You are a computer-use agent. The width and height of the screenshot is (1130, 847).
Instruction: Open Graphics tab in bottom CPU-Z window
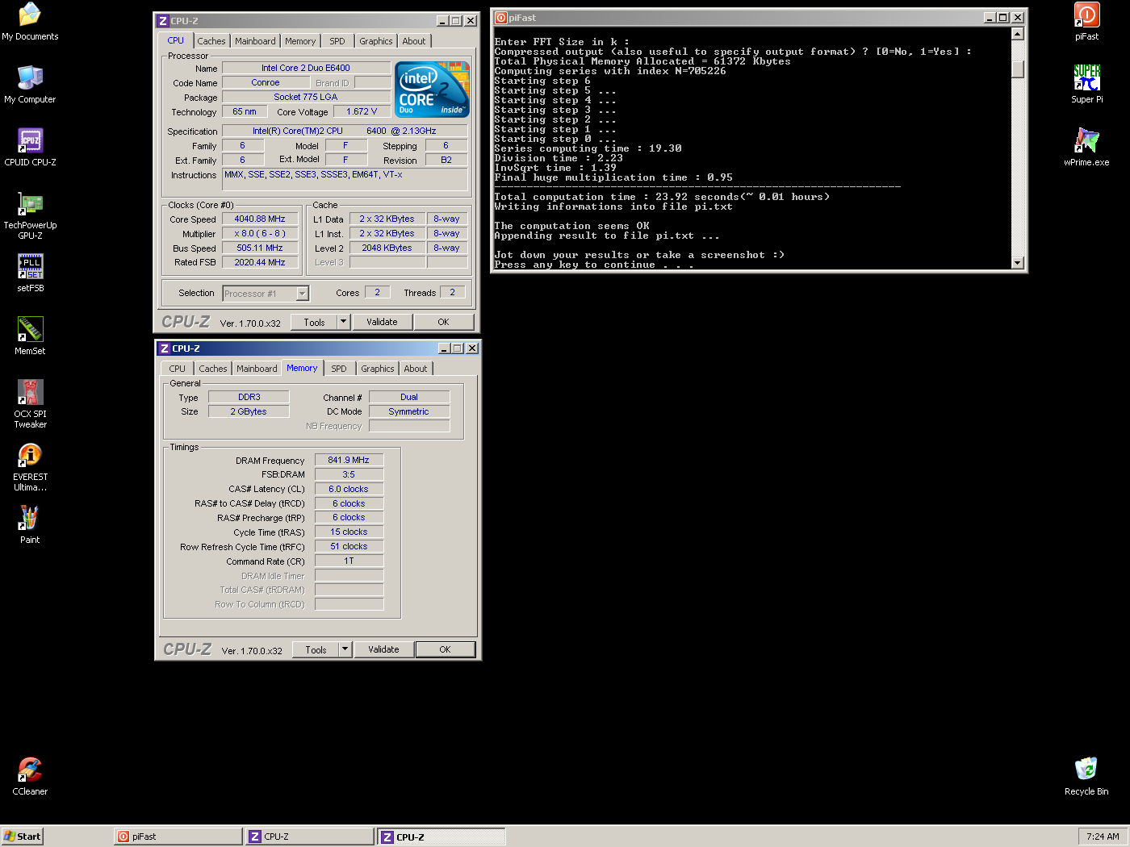pyautogui.click(x=378, y=369)
